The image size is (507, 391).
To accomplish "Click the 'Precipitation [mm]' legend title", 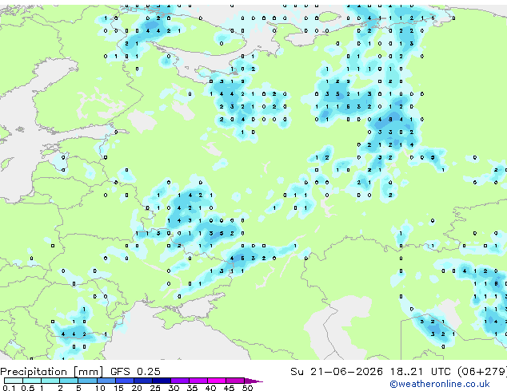I will point(51,372).
